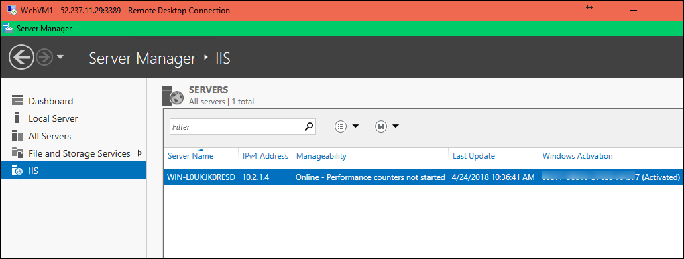Open the save query dropdown arrow
Image resolution: width=684 pixels, height=259 pixels.
point(396,126)
